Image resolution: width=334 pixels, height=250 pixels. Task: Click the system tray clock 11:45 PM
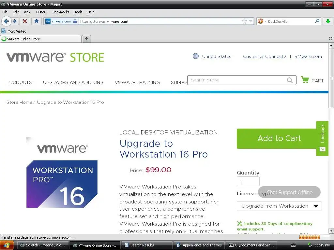tap(322, 245)
